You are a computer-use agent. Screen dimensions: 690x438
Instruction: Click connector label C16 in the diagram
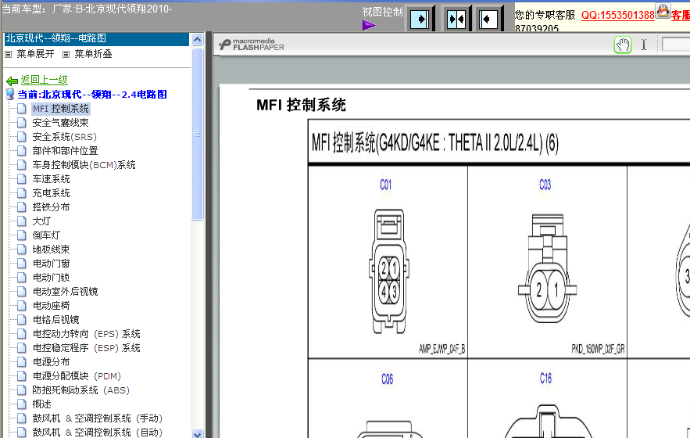pos(545,378)
